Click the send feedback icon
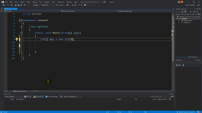 (199, 5)
